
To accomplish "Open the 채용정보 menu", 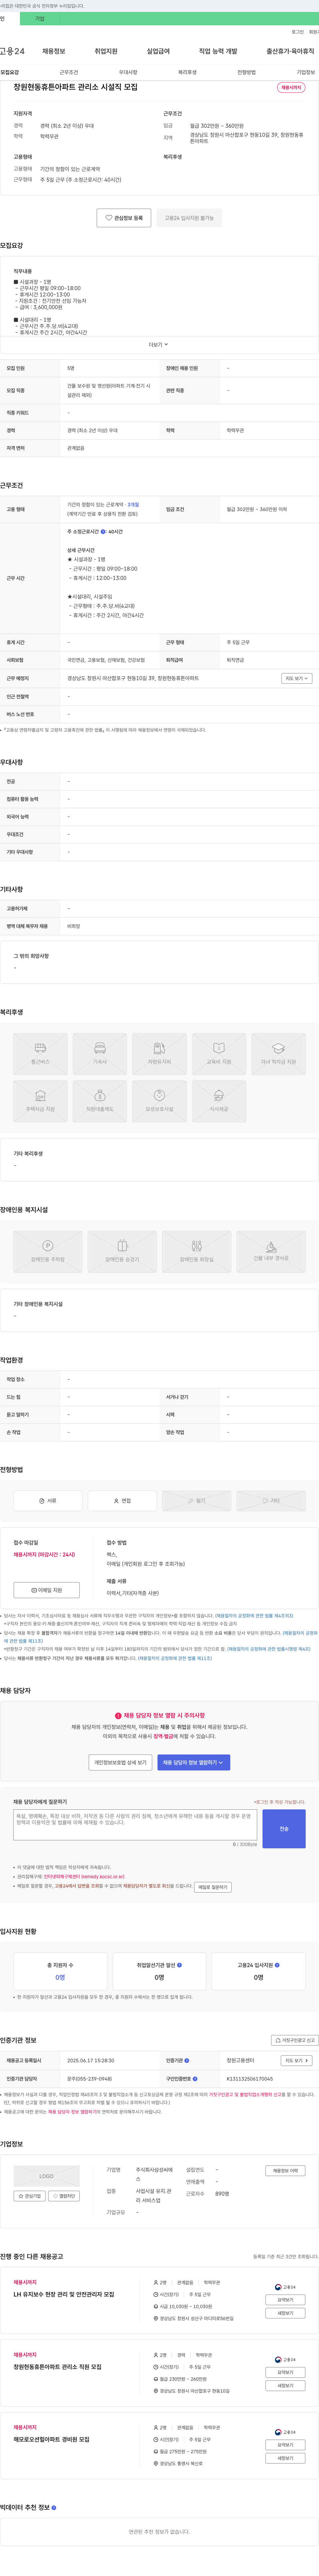I will [x=54, y=51].
